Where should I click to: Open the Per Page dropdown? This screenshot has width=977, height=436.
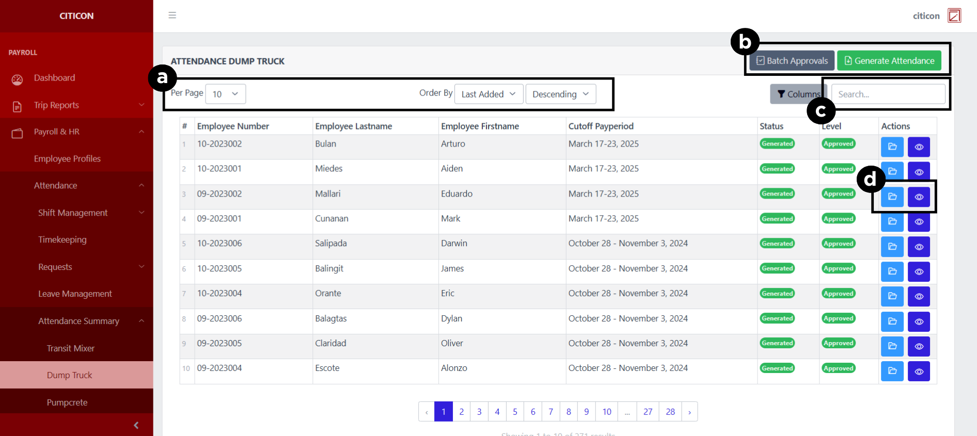225,94
